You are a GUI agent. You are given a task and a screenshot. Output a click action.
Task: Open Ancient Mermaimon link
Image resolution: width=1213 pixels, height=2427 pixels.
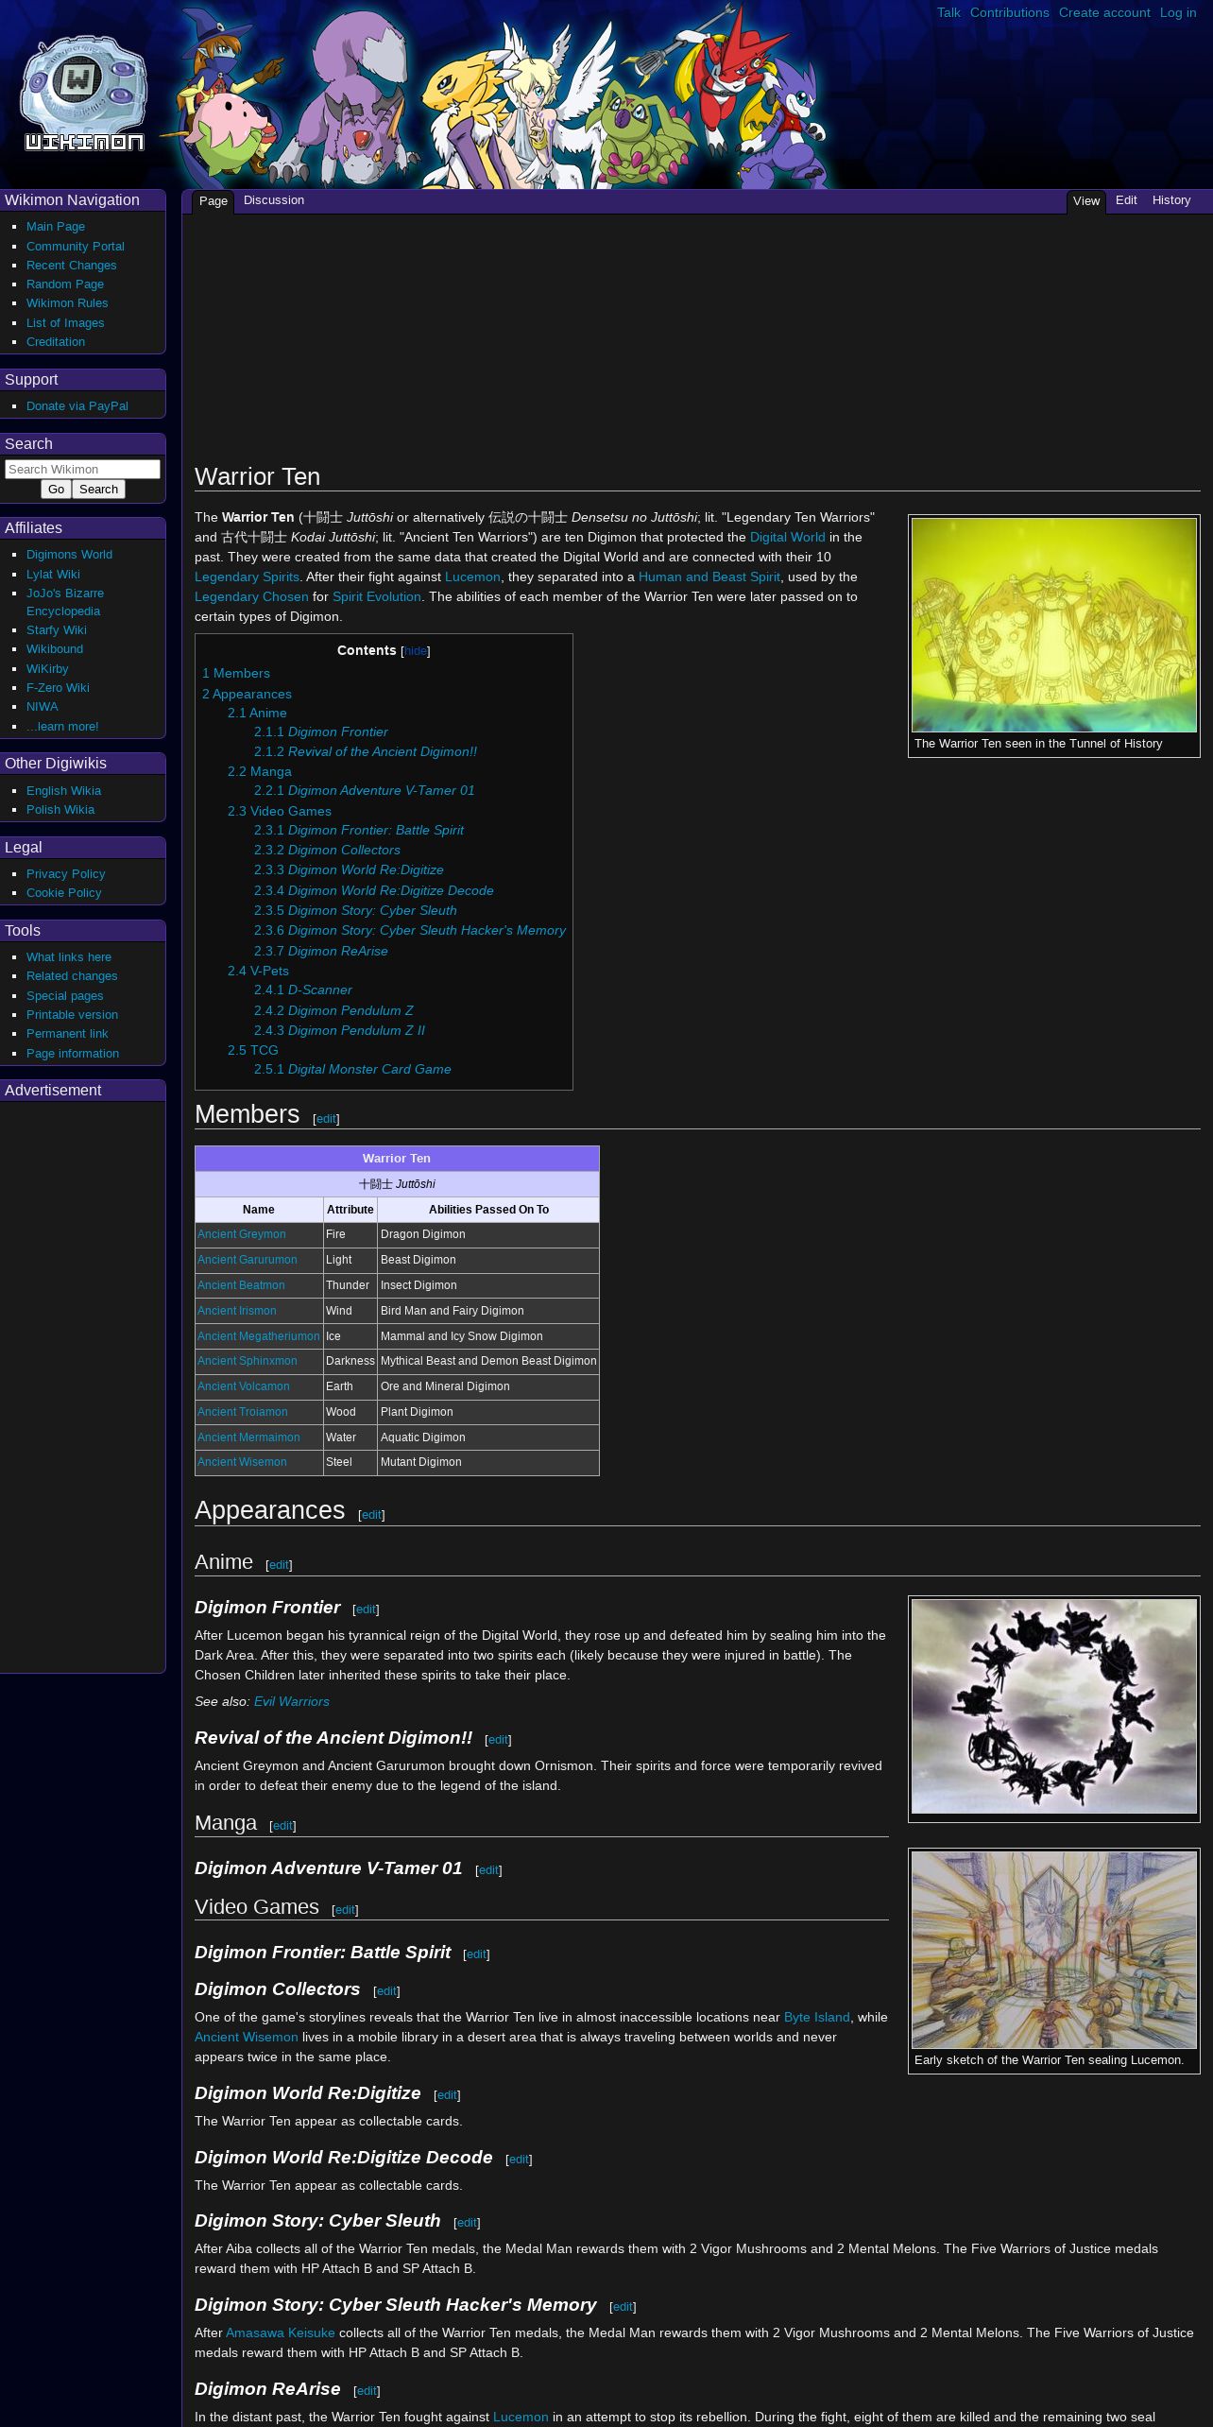(x=248, y=1437)
